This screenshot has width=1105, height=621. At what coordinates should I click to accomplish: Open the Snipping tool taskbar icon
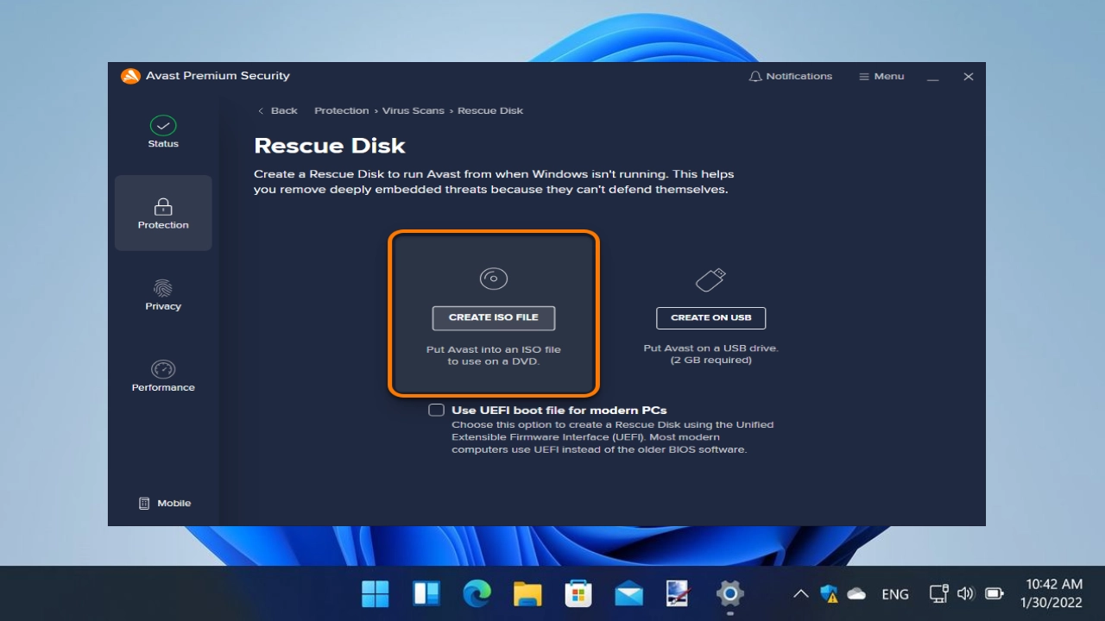point(679,593)
